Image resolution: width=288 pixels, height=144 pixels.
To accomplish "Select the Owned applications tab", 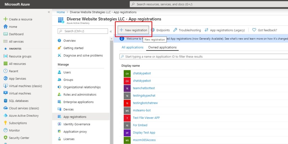I will click(x=162, y=47).
